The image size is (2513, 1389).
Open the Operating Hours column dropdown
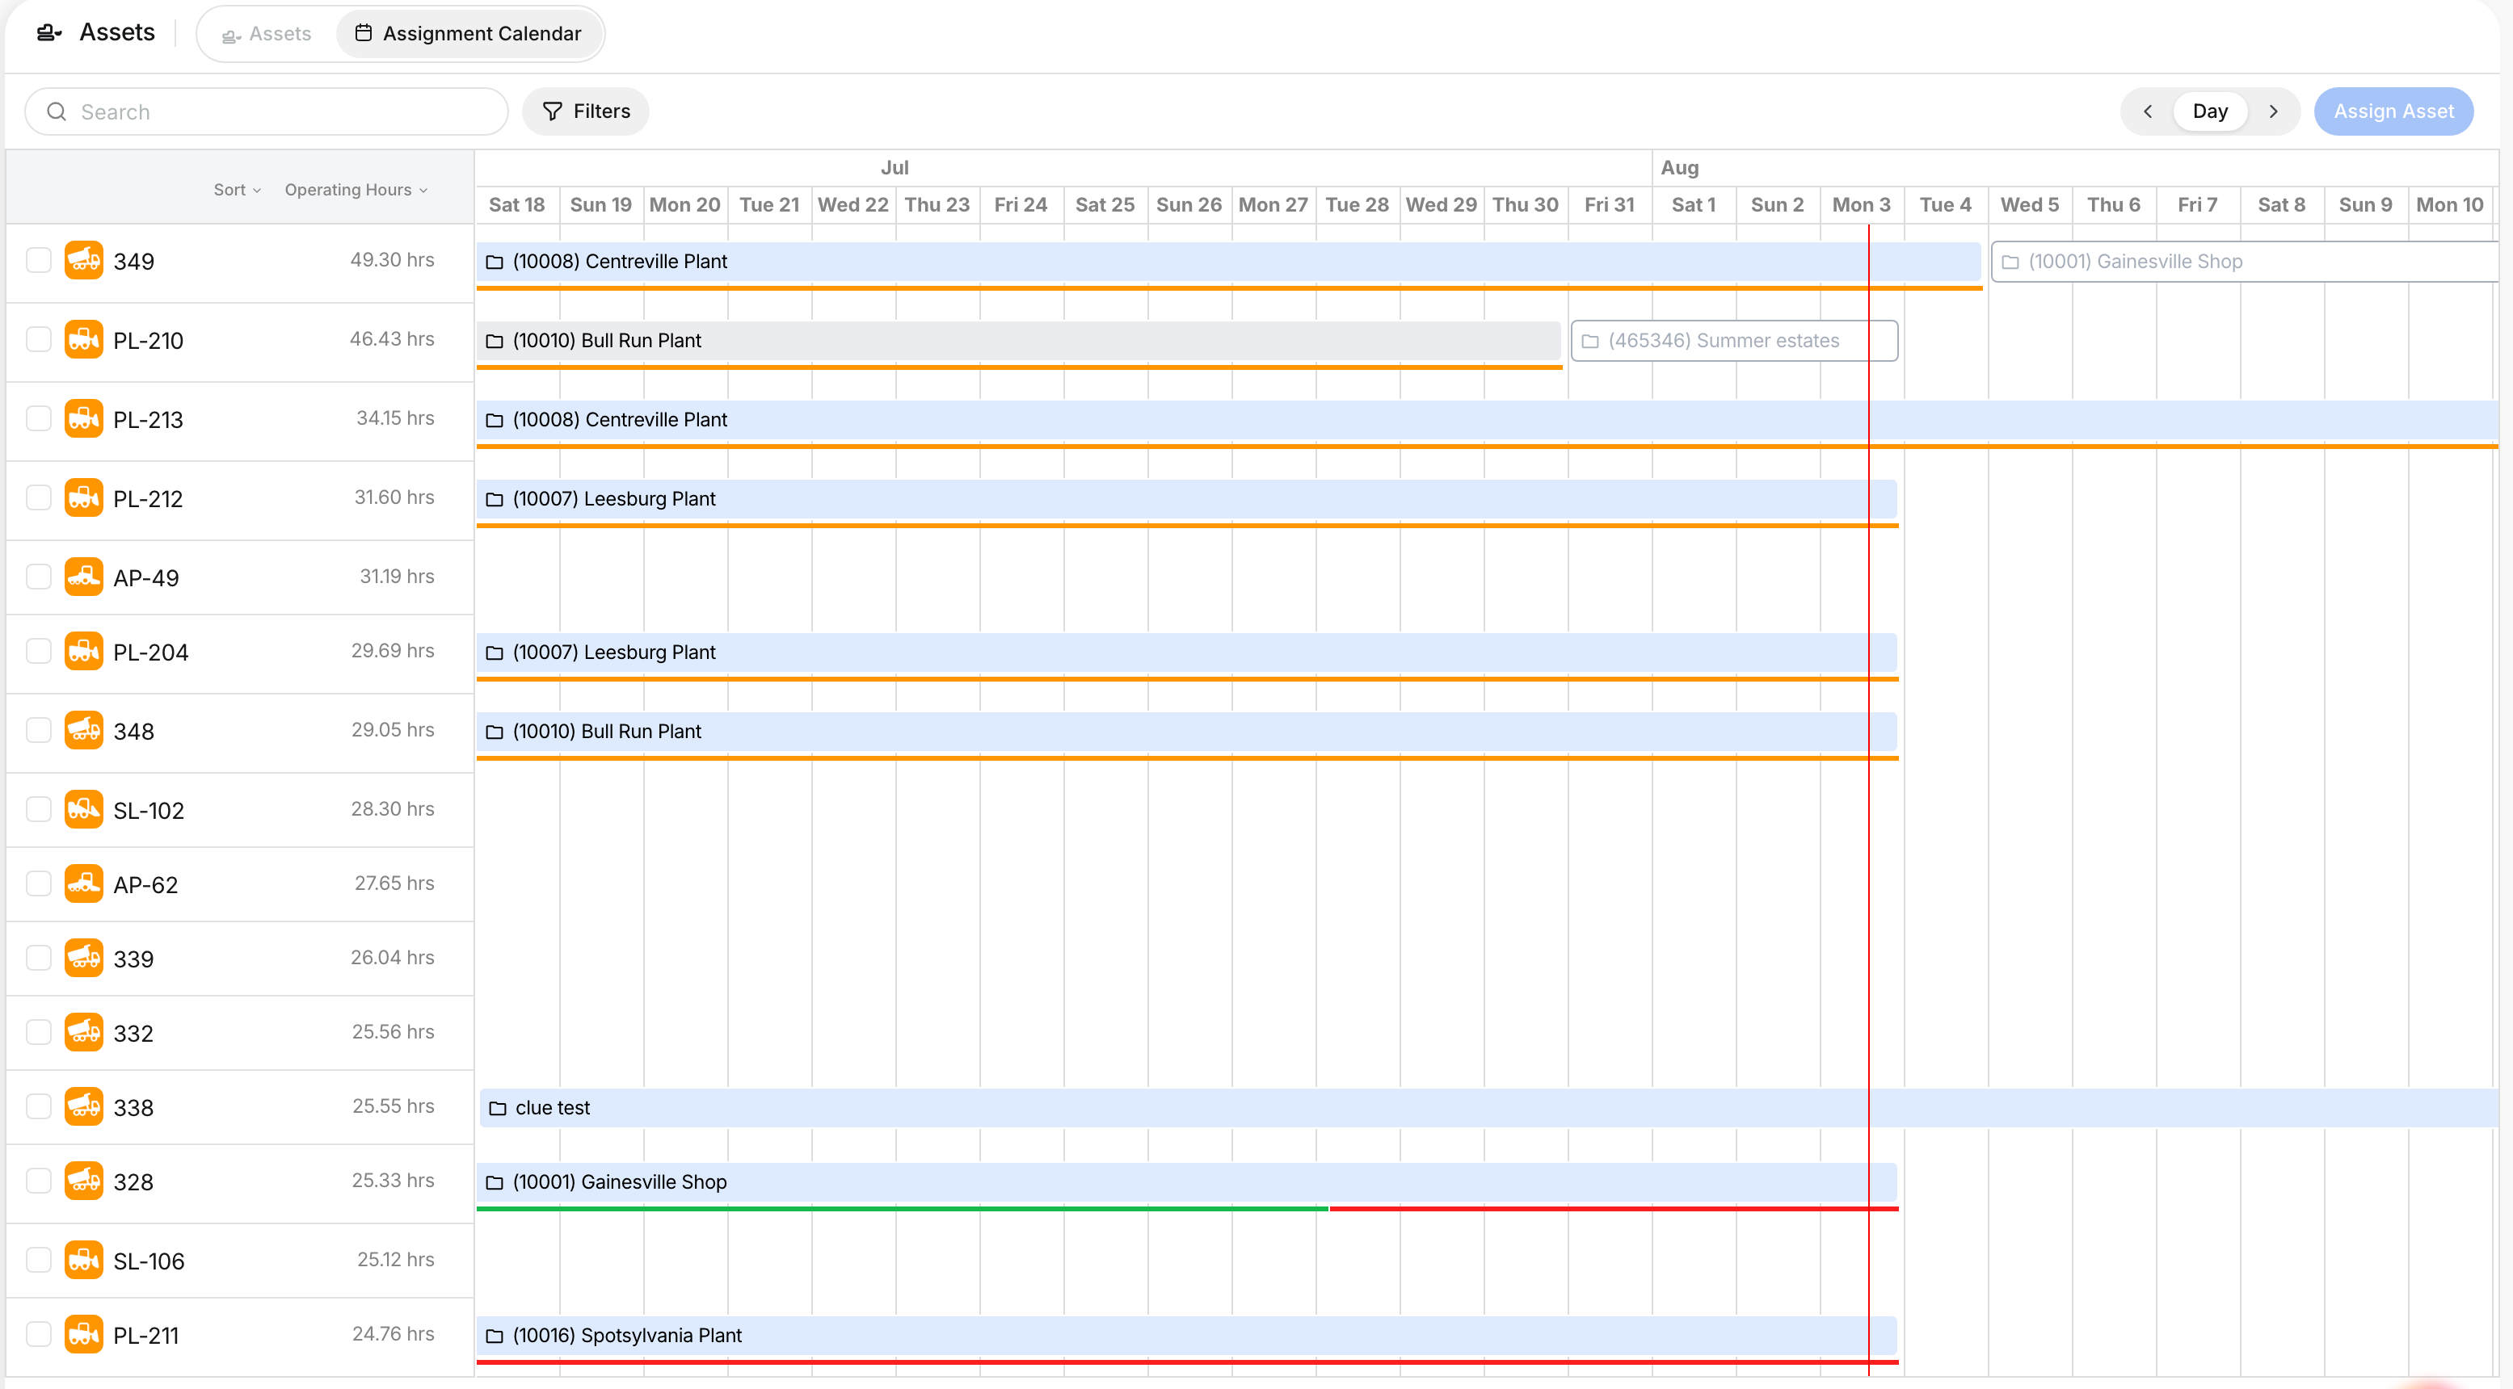356,190
